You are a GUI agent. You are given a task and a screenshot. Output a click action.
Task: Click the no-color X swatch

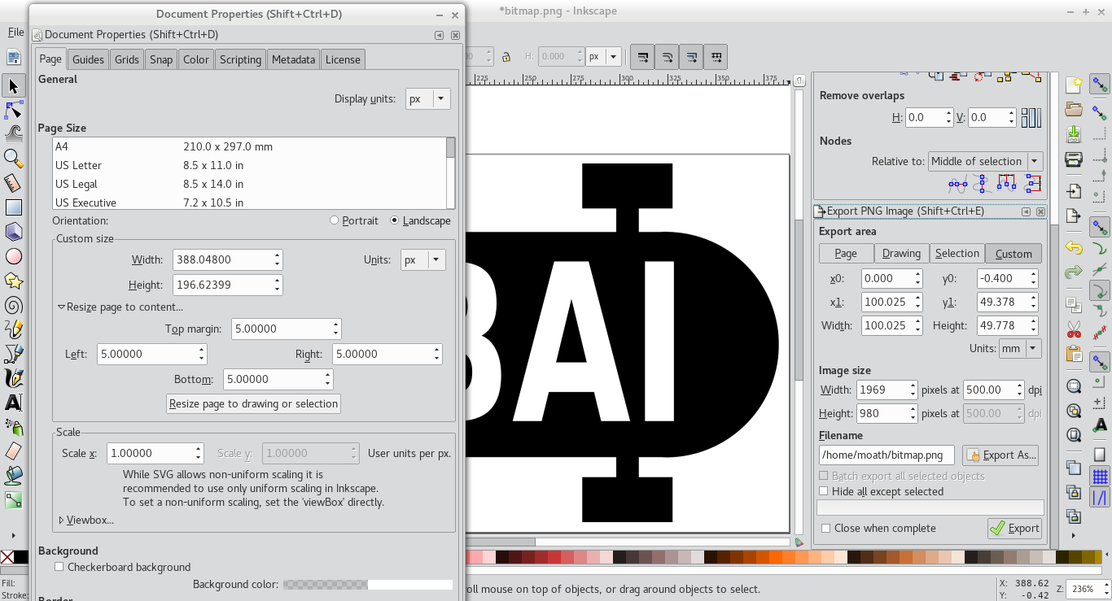click(x=7, y=557)
